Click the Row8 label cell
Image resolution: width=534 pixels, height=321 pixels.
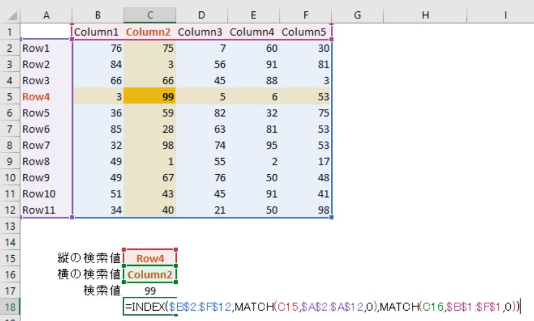click(x=46, y=161)
